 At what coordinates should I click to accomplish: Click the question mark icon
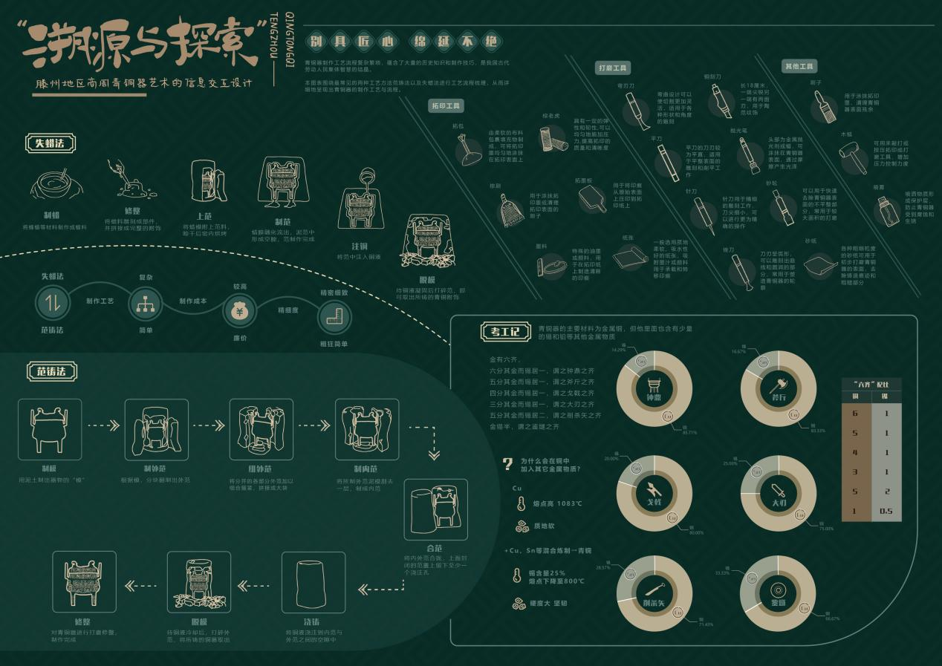pyautogui.click(x=507, y=464)
